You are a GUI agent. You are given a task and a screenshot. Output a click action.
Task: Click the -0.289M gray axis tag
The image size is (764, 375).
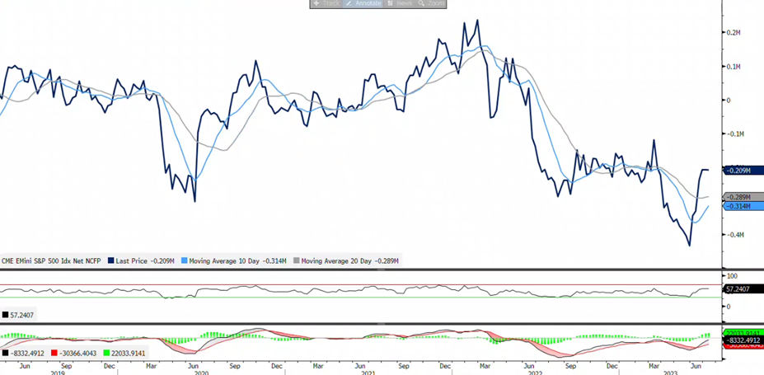pyautogui.click(x=743, y=197)
